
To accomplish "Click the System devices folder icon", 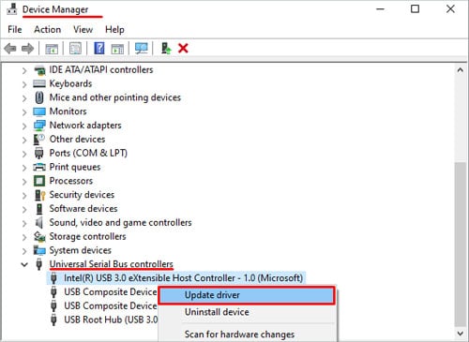I will tap(39, 250).
